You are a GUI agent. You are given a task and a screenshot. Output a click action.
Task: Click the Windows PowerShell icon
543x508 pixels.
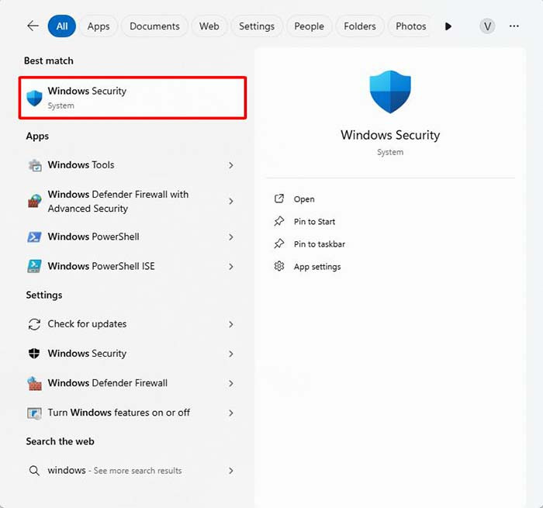click(35, 237)
